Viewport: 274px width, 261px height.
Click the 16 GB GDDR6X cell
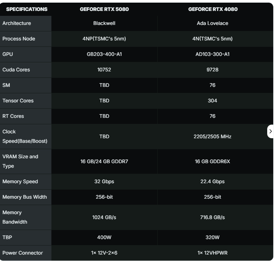click(212, 162)
